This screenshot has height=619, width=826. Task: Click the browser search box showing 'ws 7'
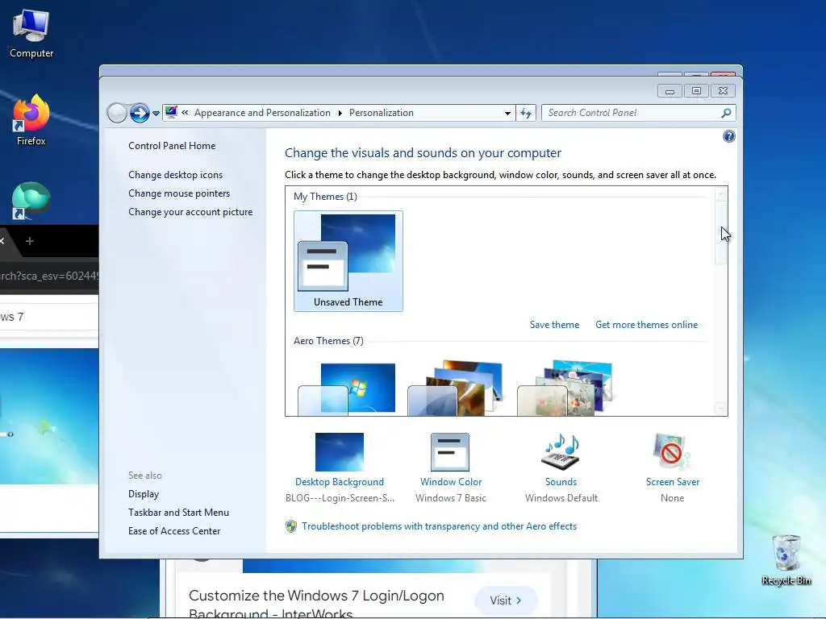tap(49, 317)
